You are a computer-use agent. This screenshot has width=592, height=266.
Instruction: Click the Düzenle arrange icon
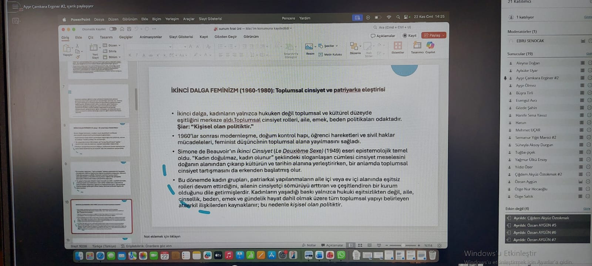(354, 46)
